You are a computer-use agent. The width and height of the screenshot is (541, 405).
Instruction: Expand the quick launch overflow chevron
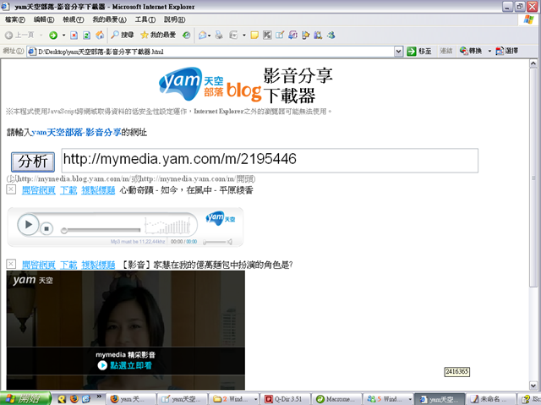tap(99, 397)
